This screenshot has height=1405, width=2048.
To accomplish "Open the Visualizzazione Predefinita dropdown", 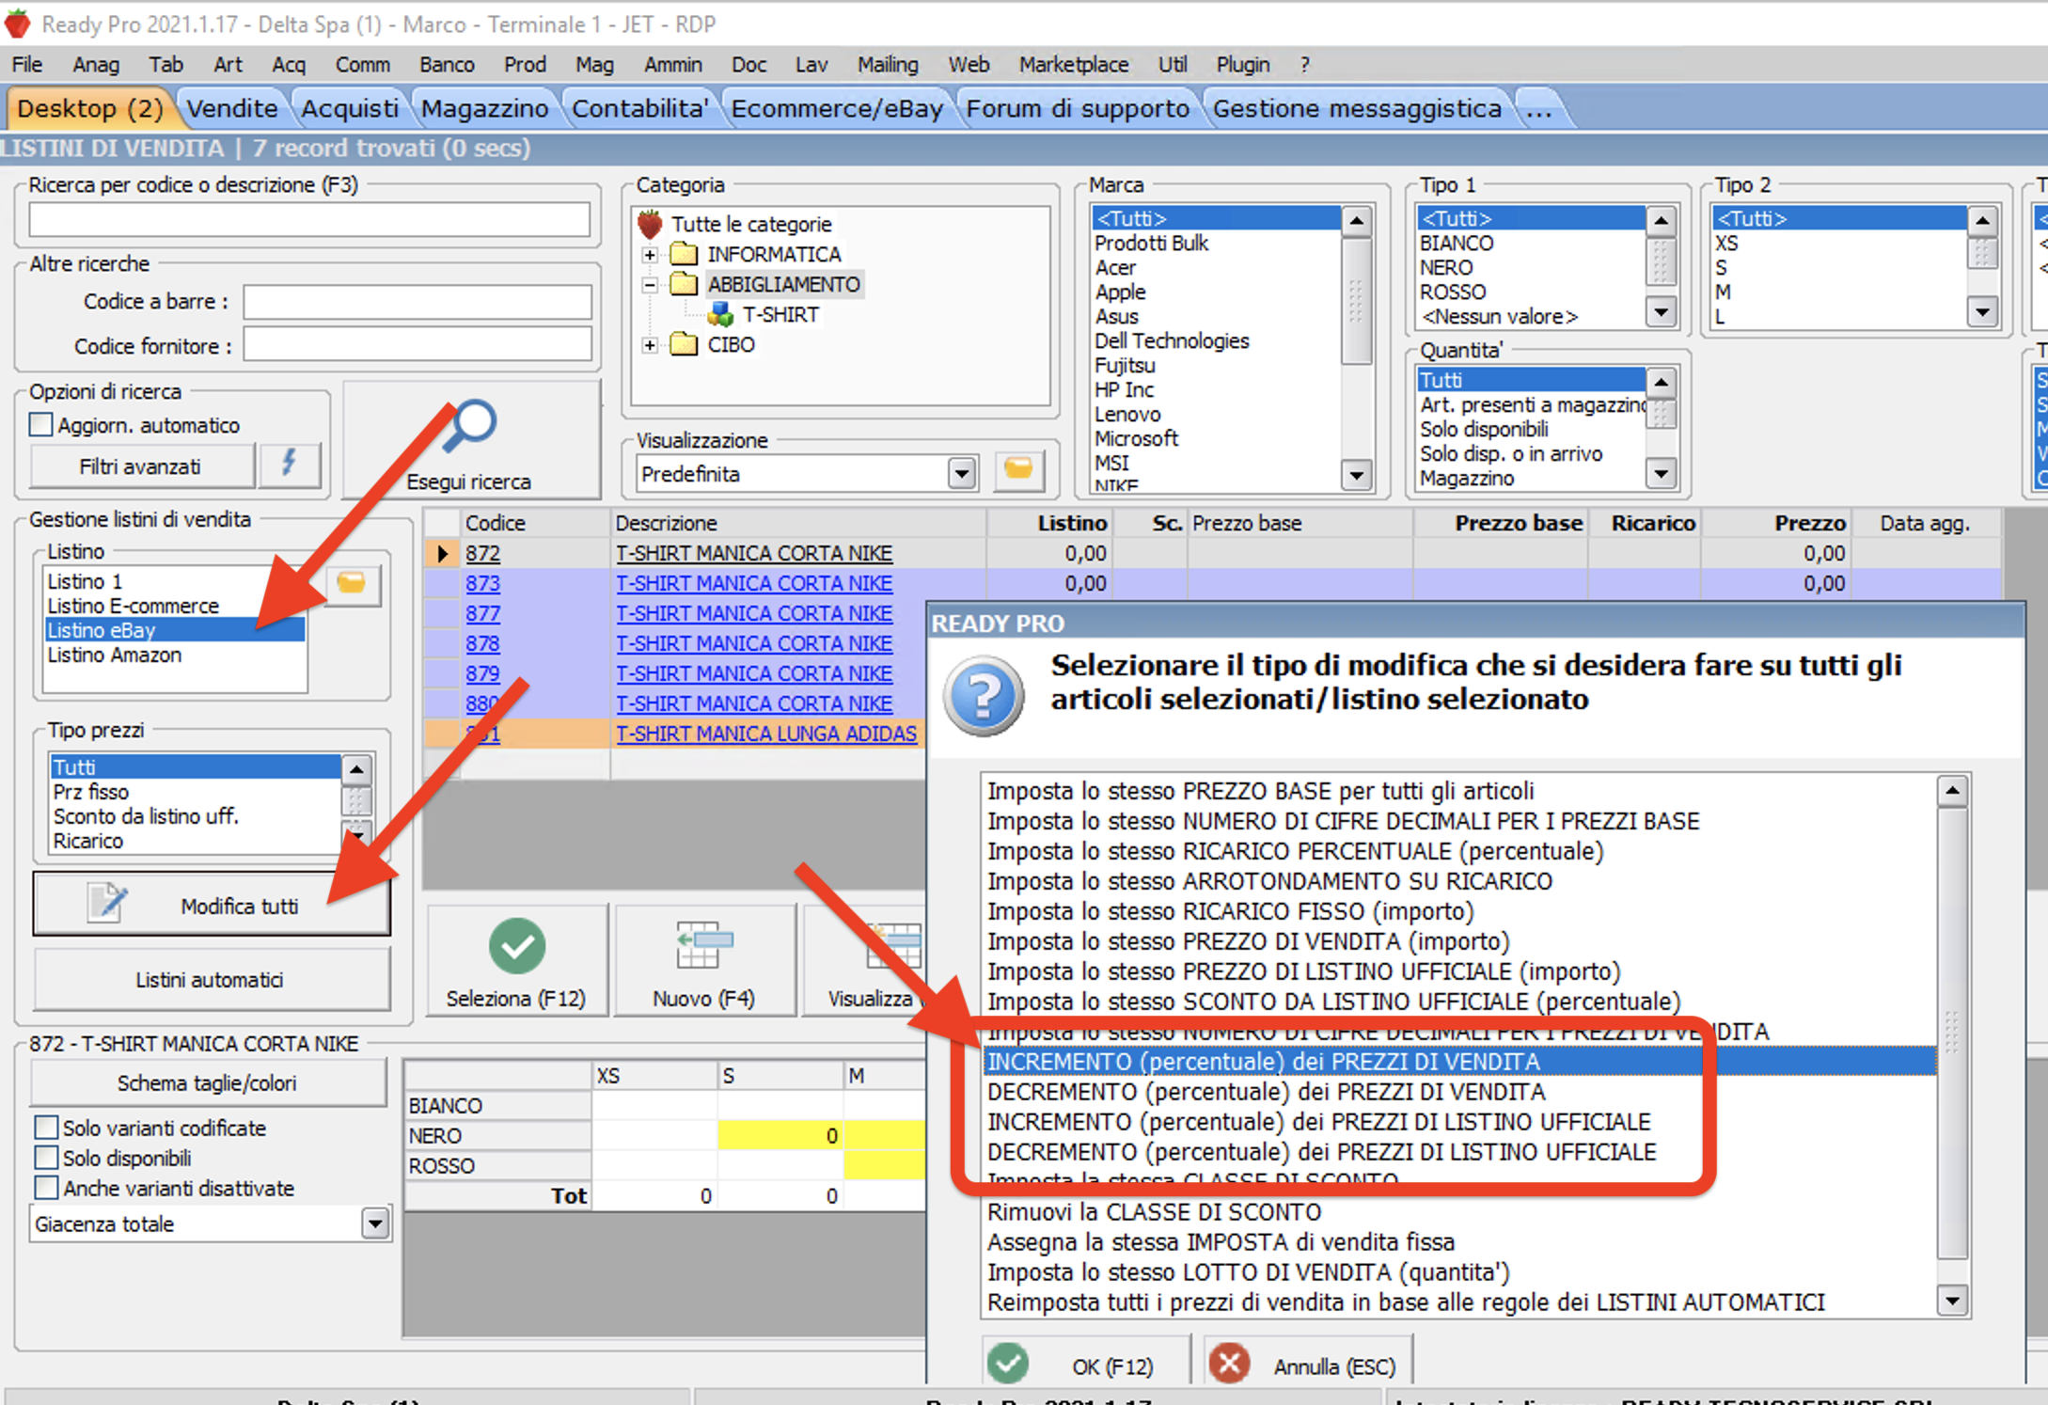I will click(x=961, y=473).
